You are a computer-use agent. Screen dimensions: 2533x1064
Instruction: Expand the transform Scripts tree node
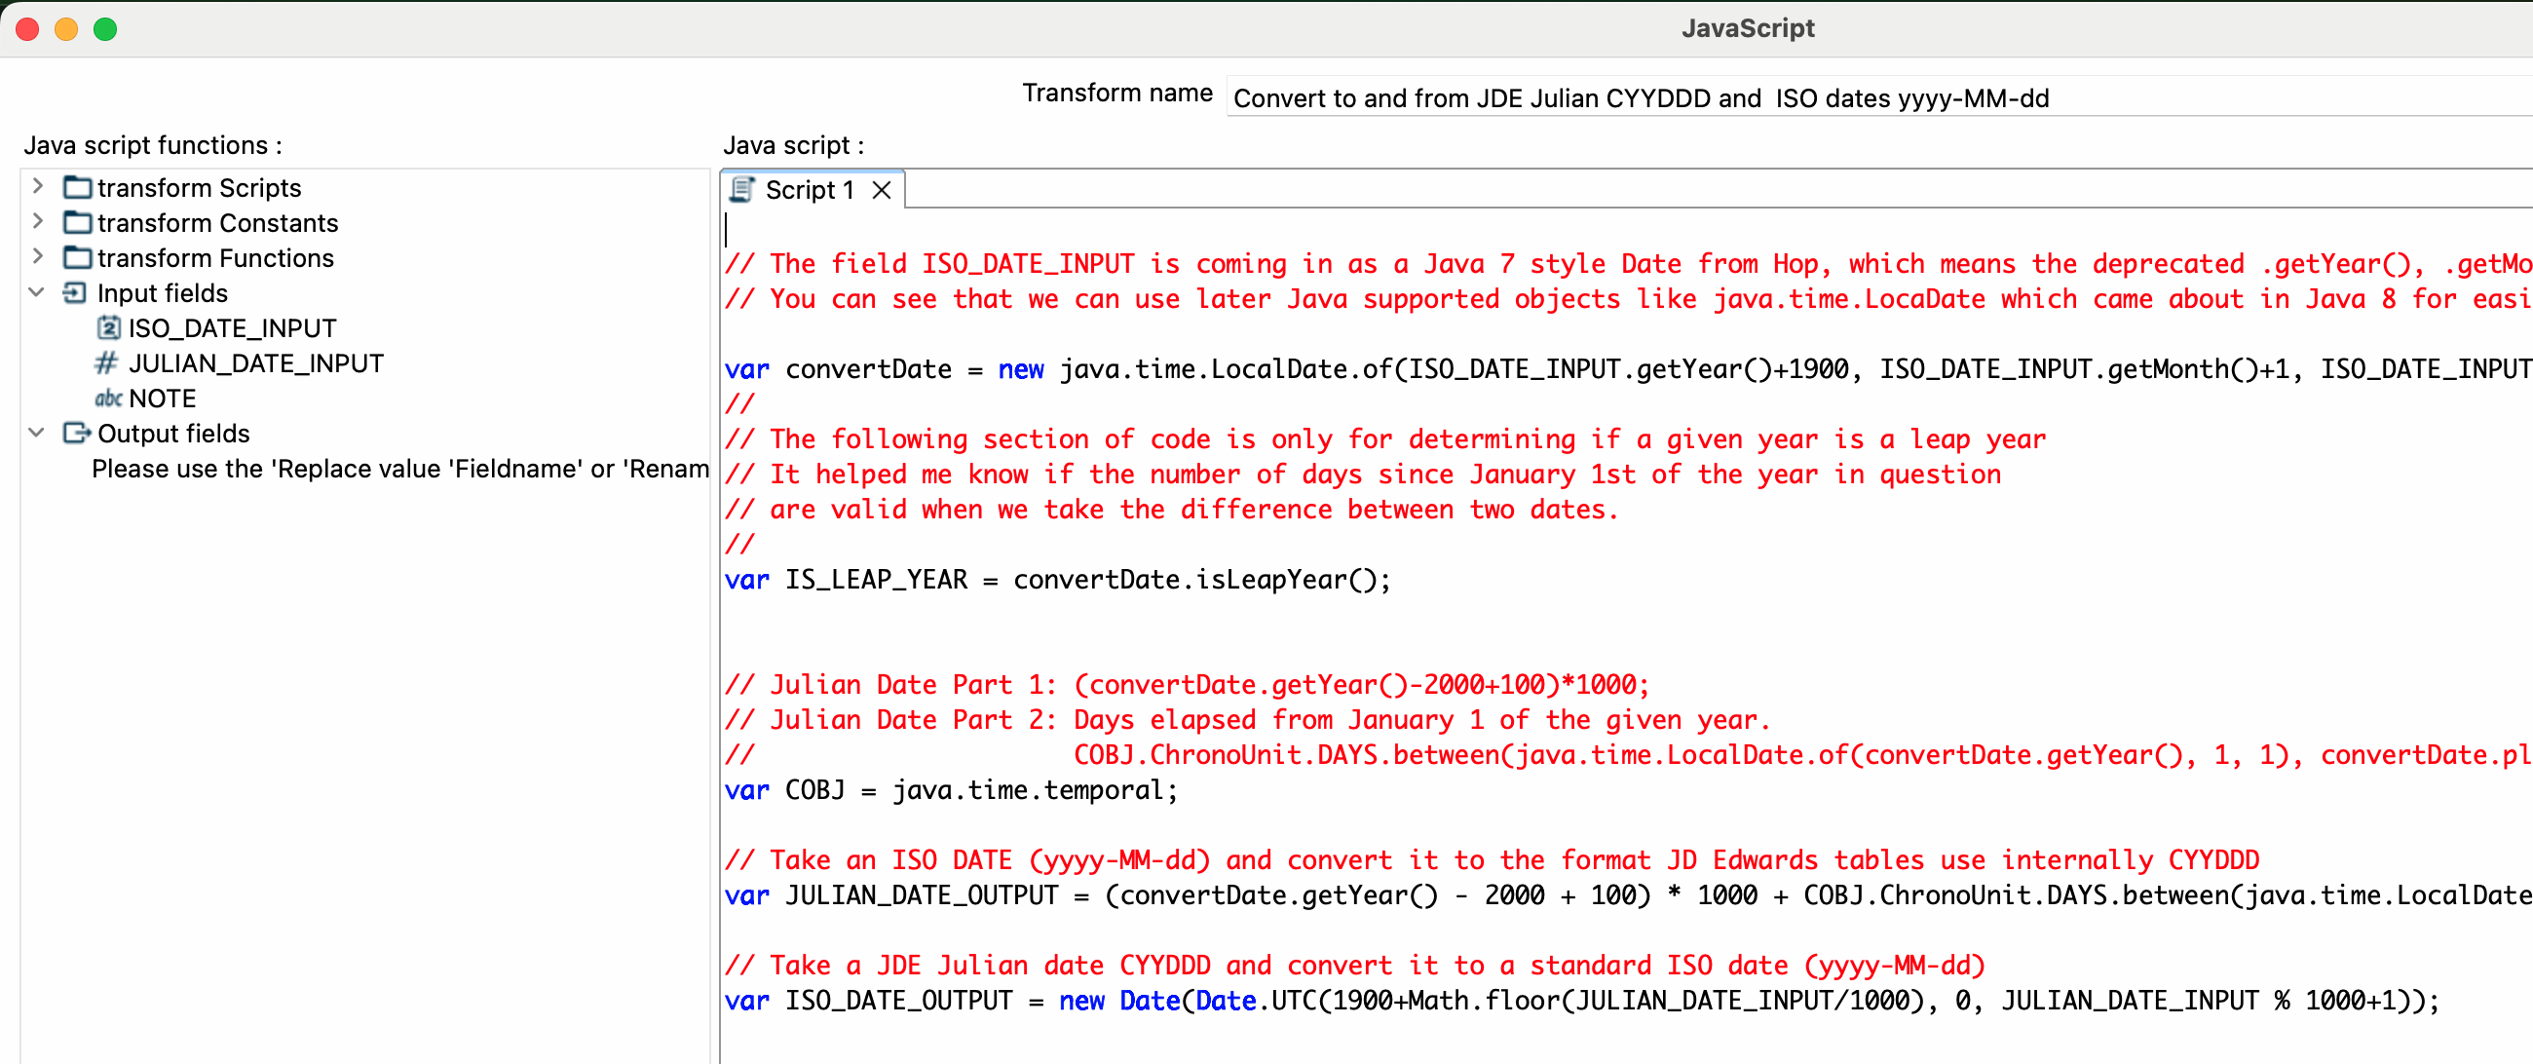[x=37, y=186]
